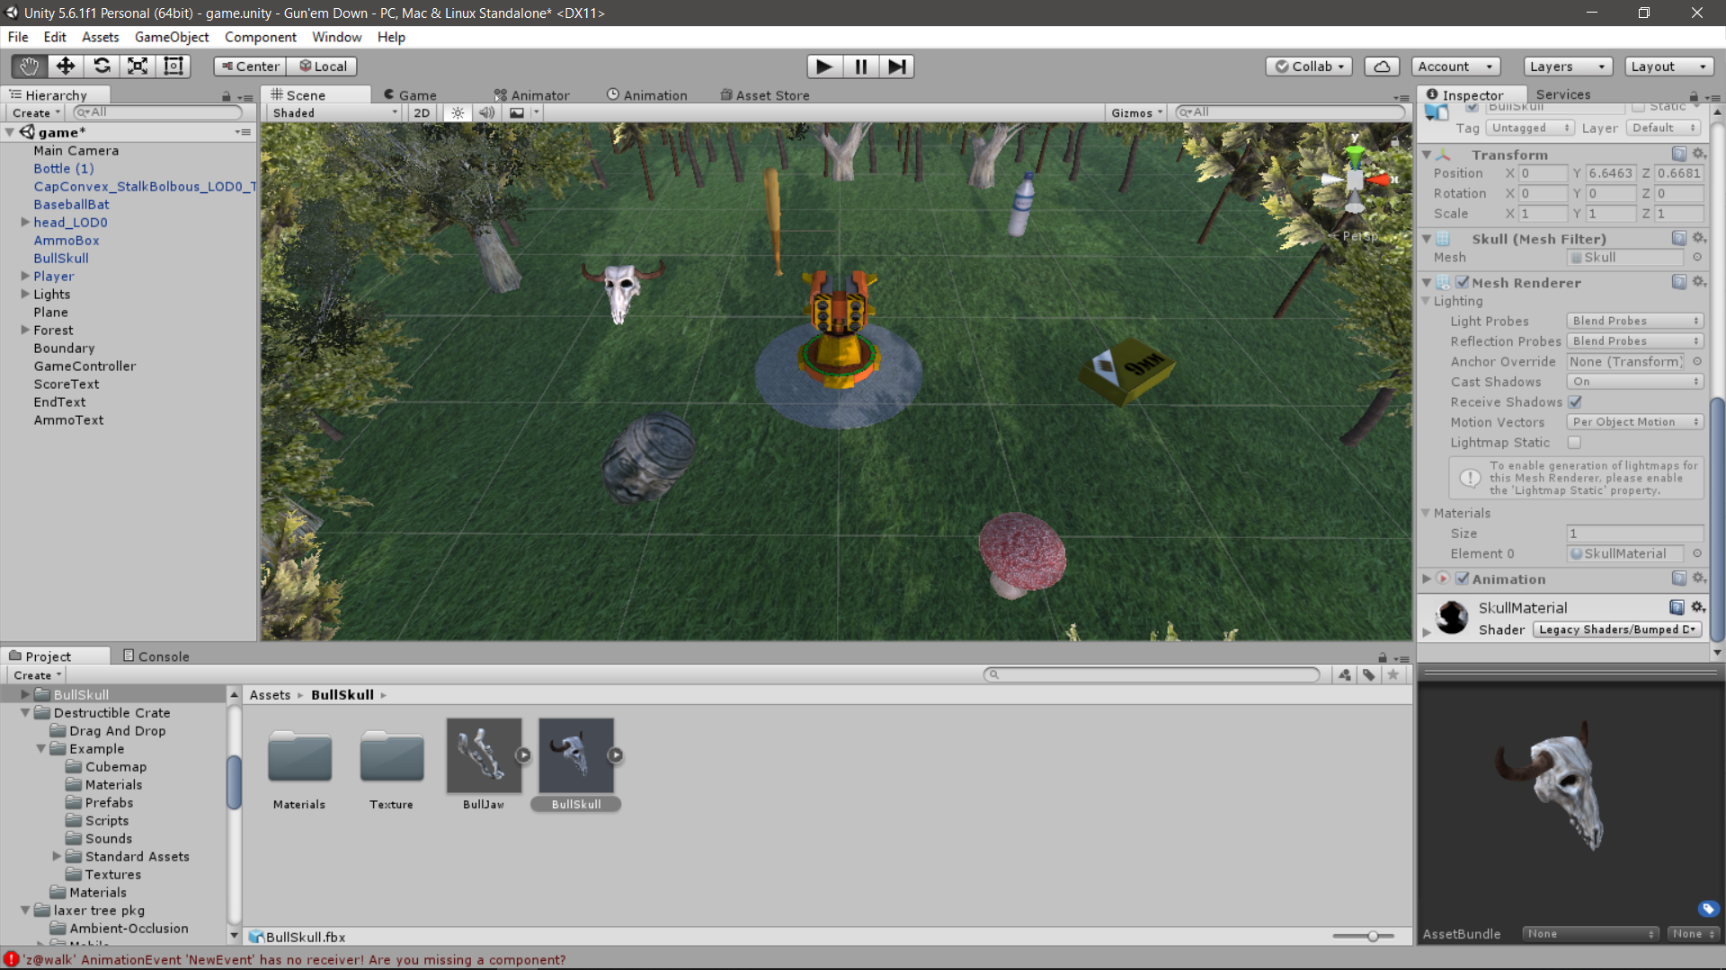Enable Lightmap Static in Mesh Renderer
This screenshot has height=970, width=1726.
point(1575,443)
